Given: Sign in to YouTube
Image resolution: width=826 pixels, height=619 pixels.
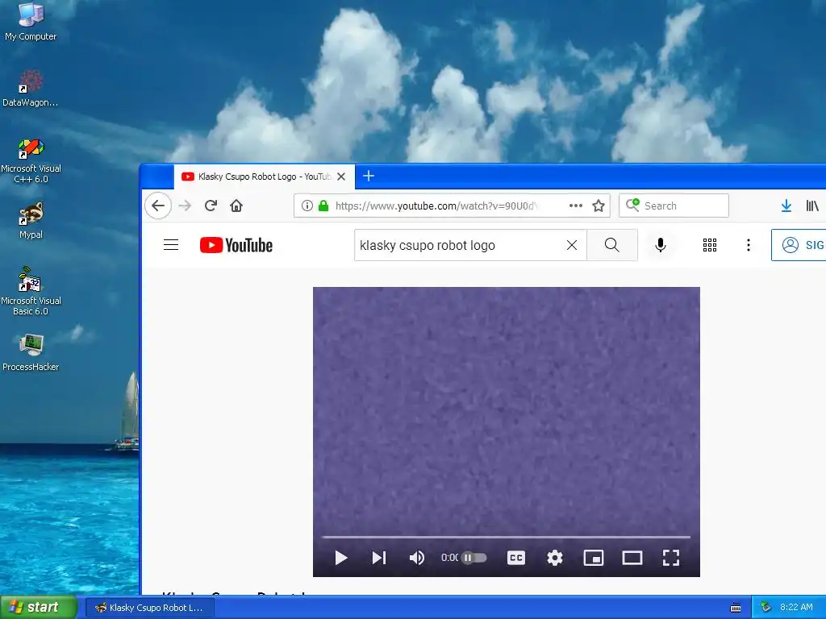Looking at the screenshot, I should point(799,245).
